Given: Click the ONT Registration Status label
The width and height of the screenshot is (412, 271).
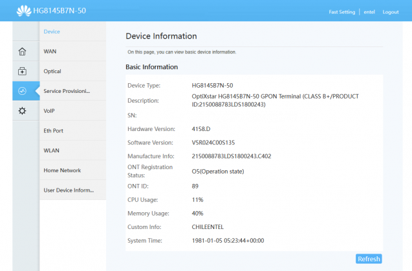Looking at the screenshot, I should point(150,171).
